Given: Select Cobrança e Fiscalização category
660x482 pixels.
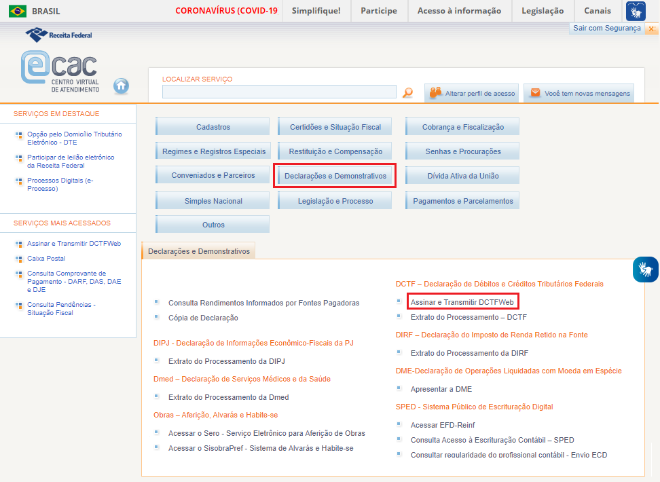Looking at the screenshot, I should coord(462,127).
